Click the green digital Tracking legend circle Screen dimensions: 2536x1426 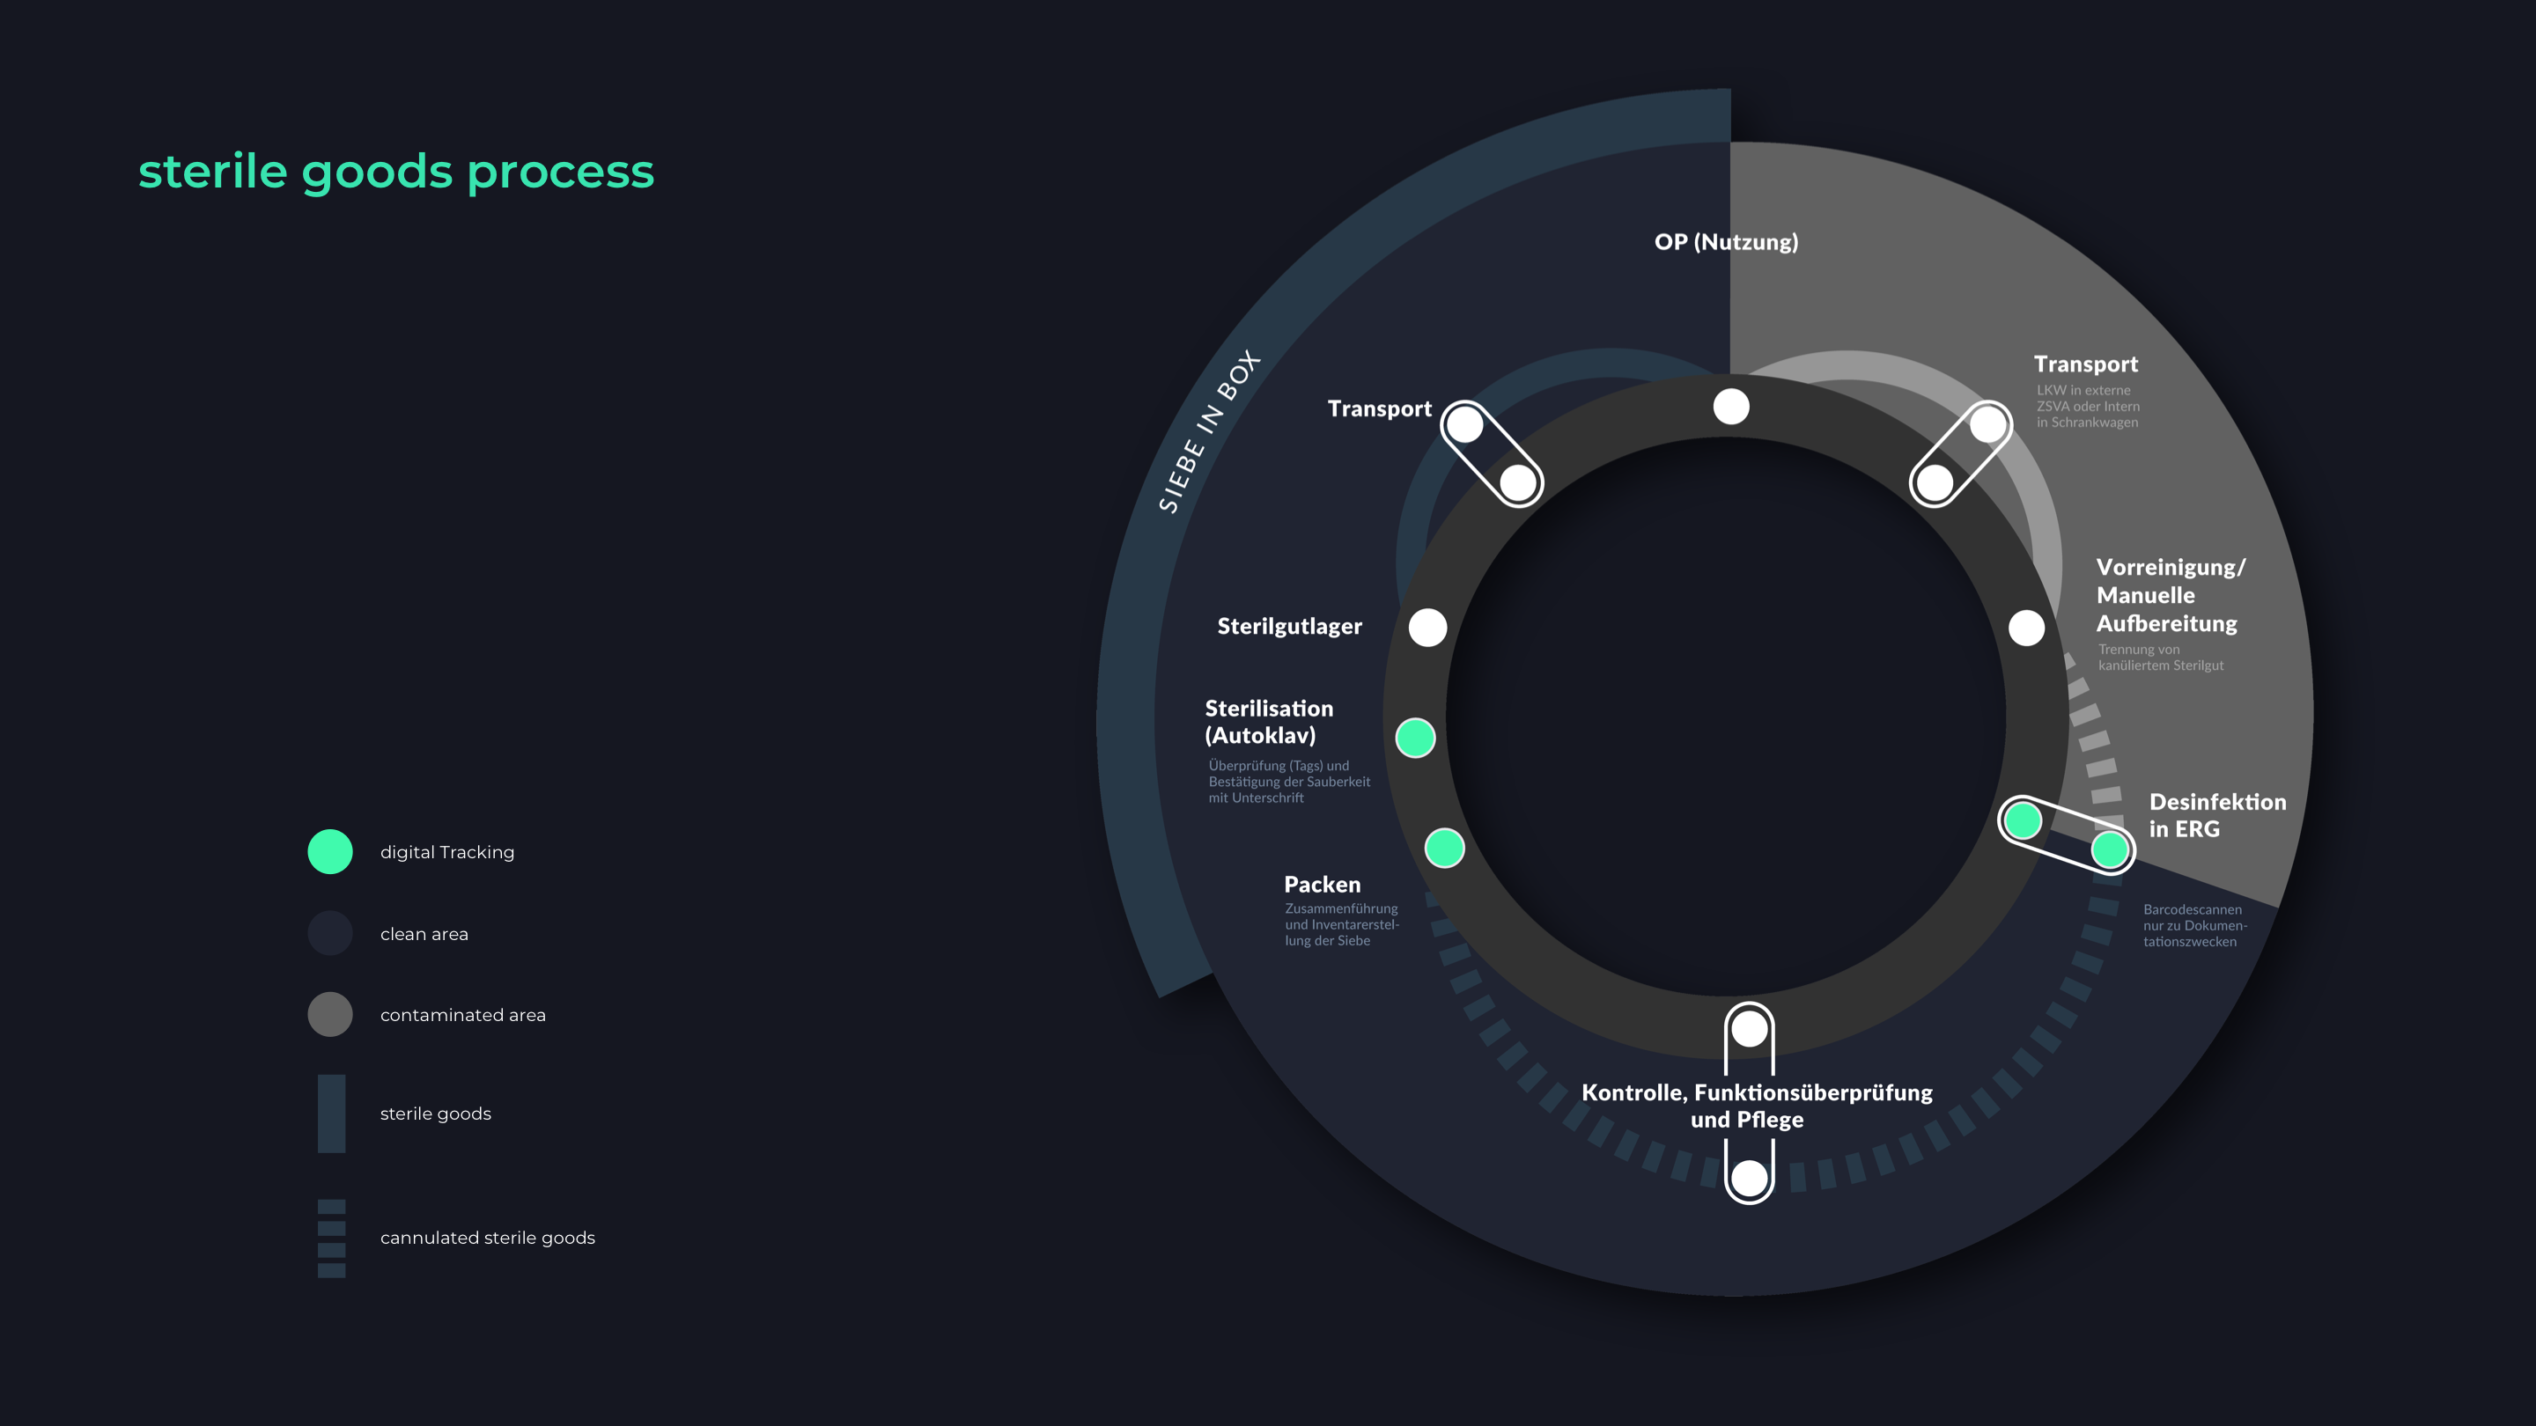pyautogui.click(x=330, y=852)
